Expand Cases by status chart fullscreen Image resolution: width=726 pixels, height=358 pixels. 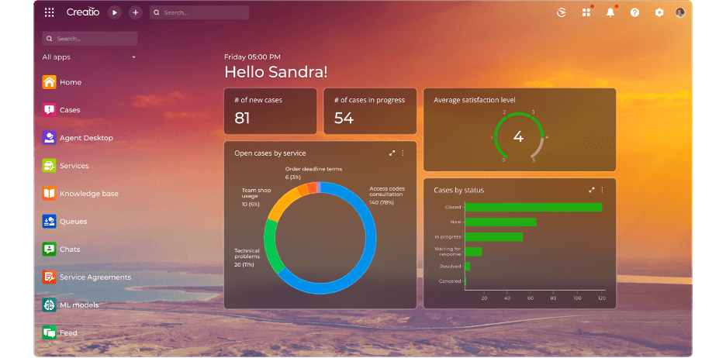[x=592, y=190]
